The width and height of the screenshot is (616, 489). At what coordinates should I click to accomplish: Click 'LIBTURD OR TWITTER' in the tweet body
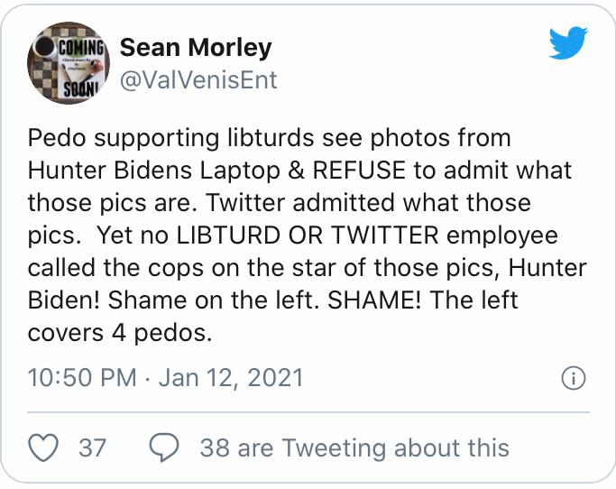pos(308,235)
